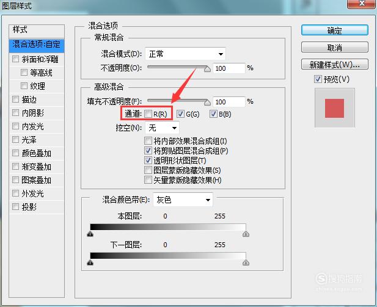Image resolution: width=377 pixels, height=307 pixels.
Task: Click the 不透明度 value input field
Action: pyautogui.click(x=229, y=68)
